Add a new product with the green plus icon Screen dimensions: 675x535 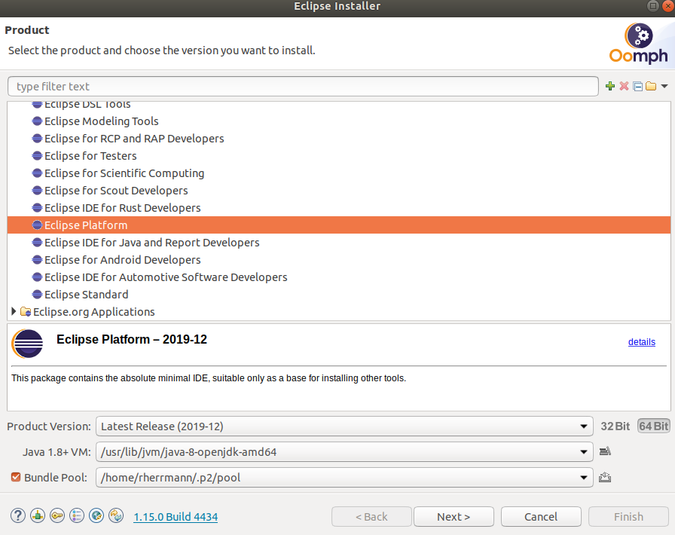point(609,86)
